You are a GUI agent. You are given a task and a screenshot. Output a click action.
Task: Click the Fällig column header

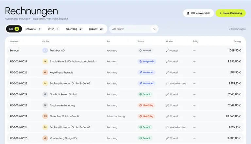tap(196, 41)
